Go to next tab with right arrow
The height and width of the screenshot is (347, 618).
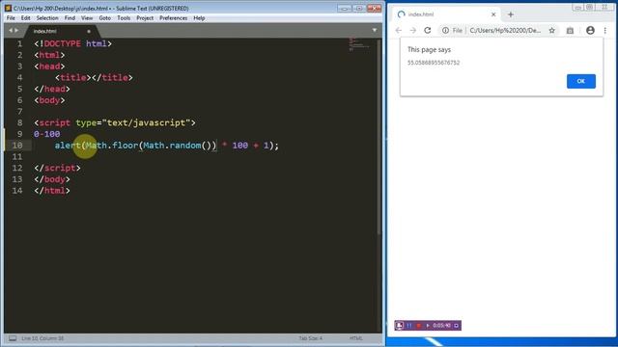[x=16, y=30]
